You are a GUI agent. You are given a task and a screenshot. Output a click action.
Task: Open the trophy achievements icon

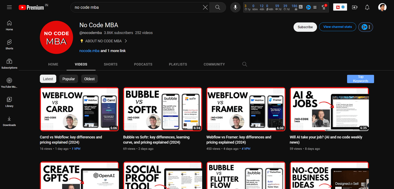(x=324, y=7)
